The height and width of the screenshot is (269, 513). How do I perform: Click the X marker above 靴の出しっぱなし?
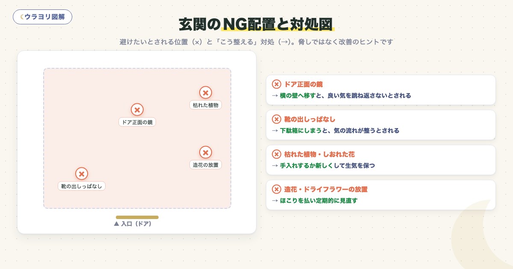(82, 173)
